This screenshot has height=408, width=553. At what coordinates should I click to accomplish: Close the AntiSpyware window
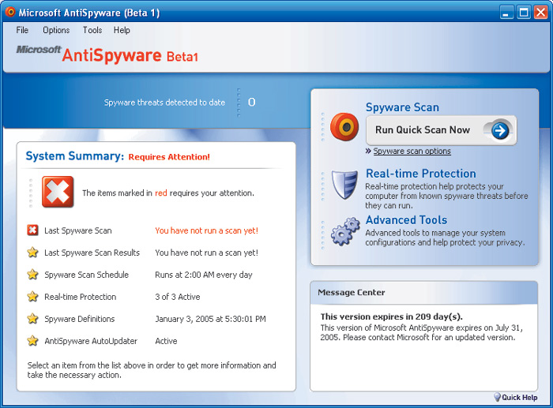point(540,13)
